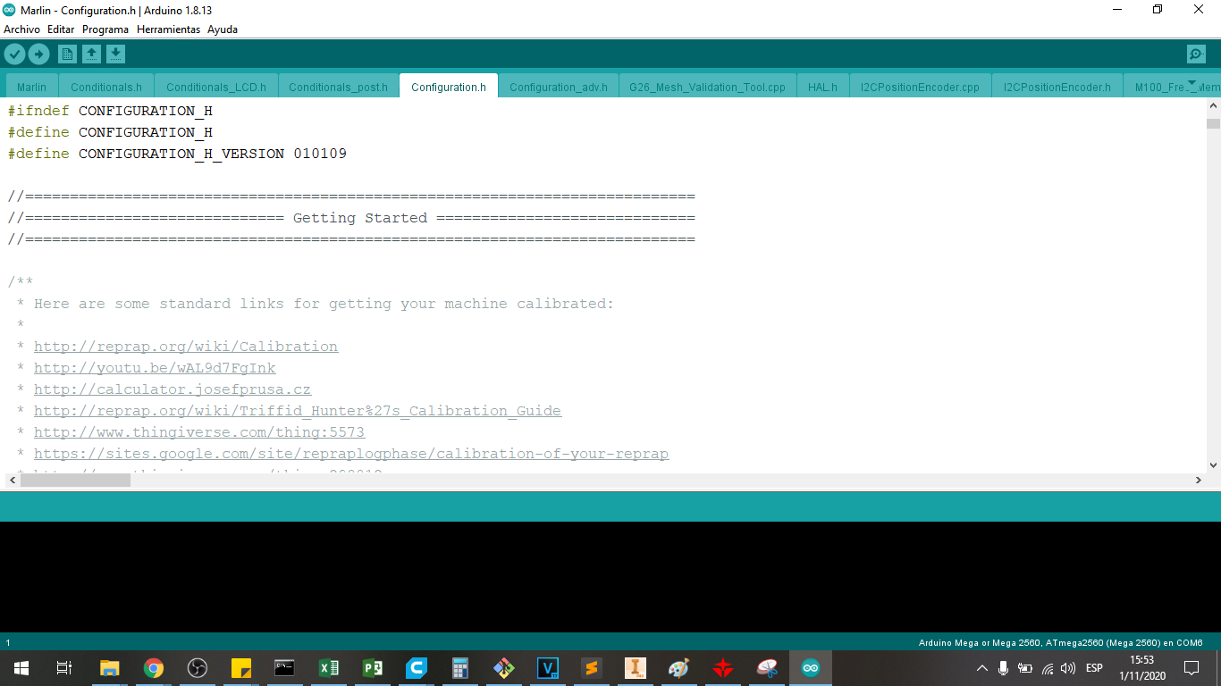Image resolution: width=1221 pixels, height=686 pixels.
Task: Switch to the Conditionals_post.h tab
Action: (339, 87)
